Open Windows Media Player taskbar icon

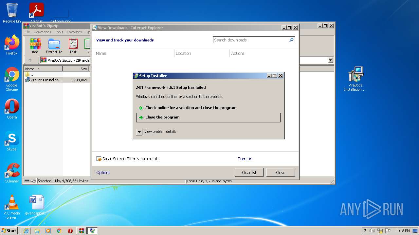(48, 231)
